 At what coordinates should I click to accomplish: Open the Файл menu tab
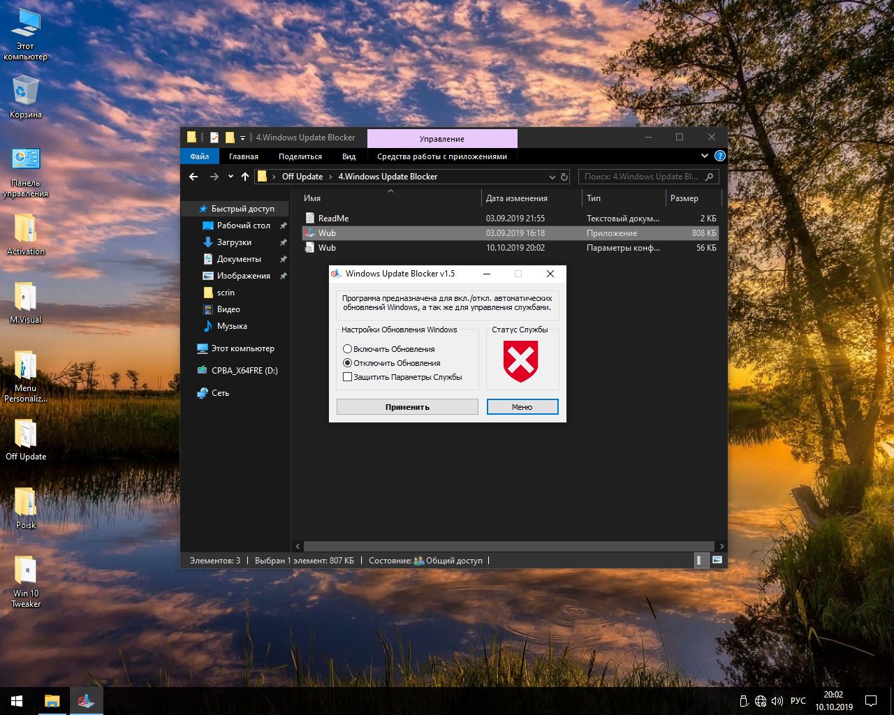pos(200,156)
